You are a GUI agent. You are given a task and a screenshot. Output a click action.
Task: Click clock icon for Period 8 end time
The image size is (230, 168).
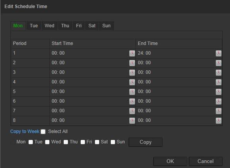pos(218,121)
